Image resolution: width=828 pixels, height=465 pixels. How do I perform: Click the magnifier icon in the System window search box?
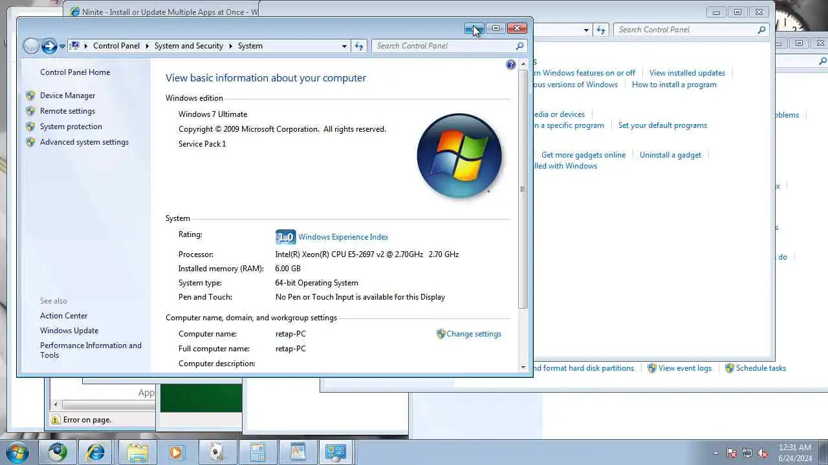519,46
